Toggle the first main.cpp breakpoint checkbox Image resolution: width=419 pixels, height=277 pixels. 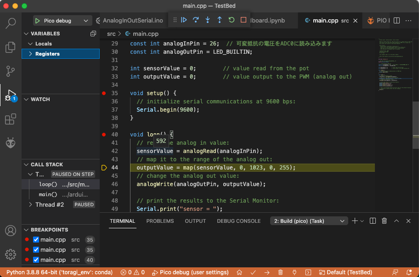36,240
